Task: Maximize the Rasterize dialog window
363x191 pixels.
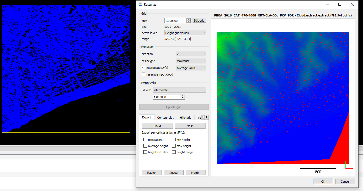Action: 340,4
